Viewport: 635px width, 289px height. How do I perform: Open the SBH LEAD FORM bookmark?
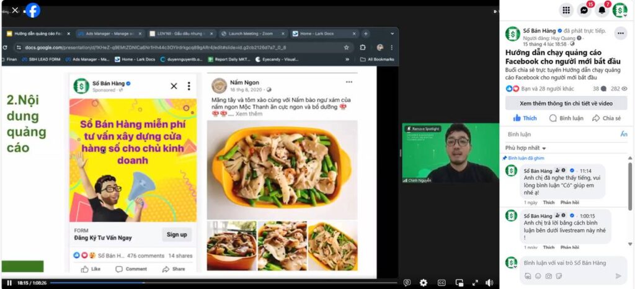(x=41, y=59)
